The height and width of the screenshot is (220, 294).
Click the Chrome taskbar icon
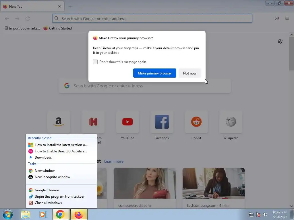[x=60, y=214]
